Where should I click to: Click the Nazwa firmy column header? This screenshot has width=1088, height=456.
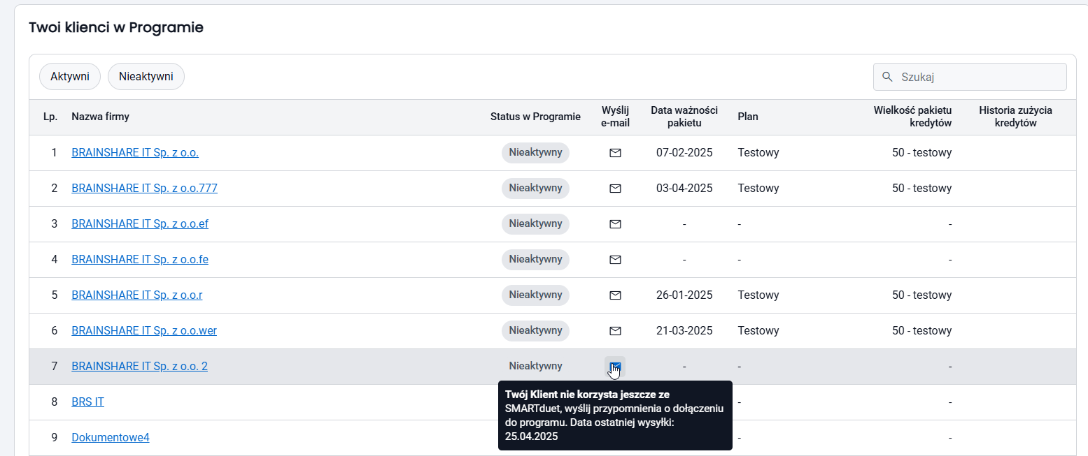(100, 117)
